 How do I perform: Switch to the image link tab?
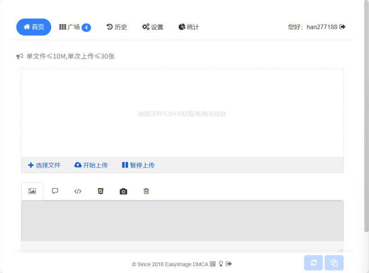coord(32,191)
